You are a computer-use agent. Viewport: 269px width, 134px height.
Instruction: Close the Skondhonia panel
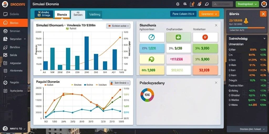point(216,25)
